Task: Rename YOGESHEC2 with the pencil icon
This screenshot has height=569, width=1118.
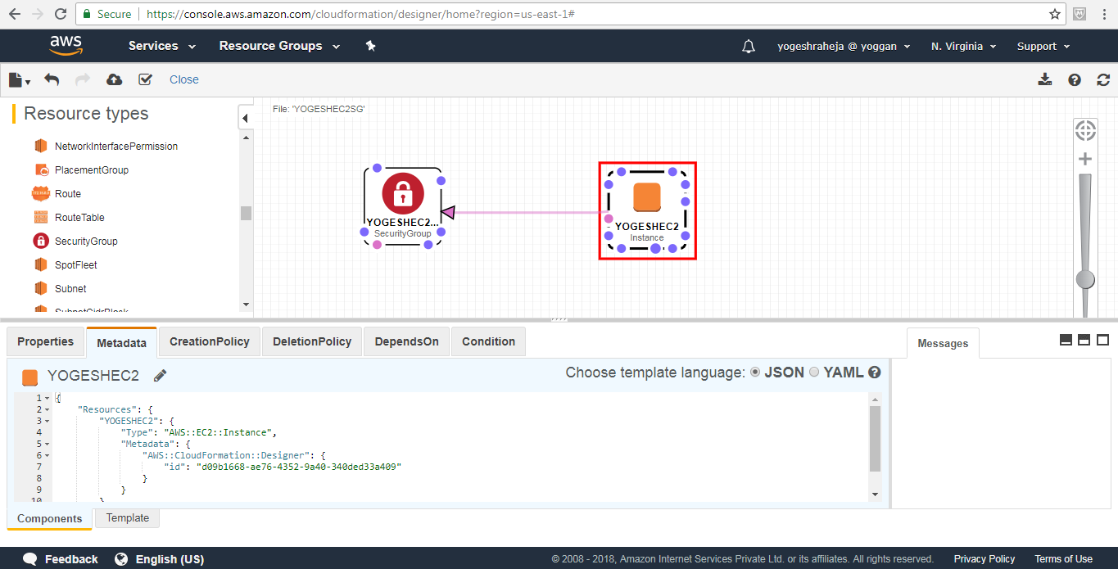Action: click(161, 376)
